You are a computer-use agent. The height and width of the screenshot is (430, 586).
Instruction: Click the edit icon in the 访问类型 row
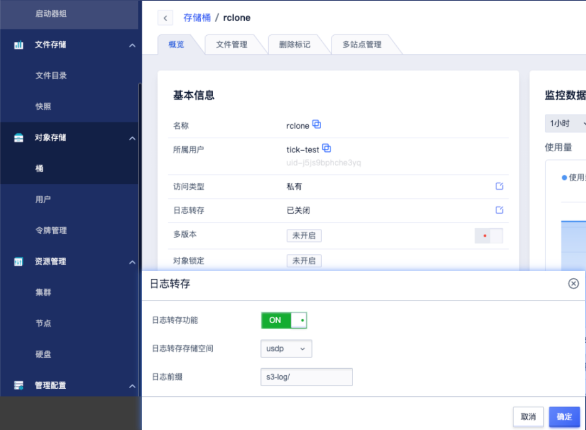click(499, 185)
